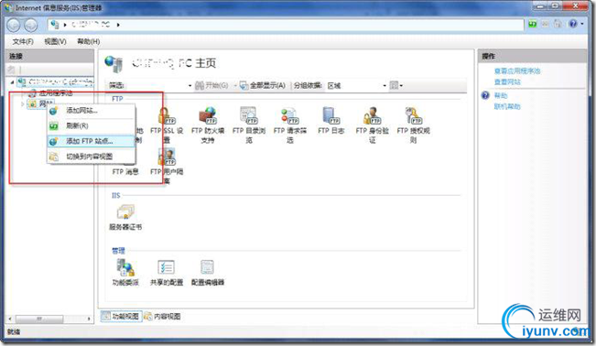Open the view mode dropdown button

396,85
